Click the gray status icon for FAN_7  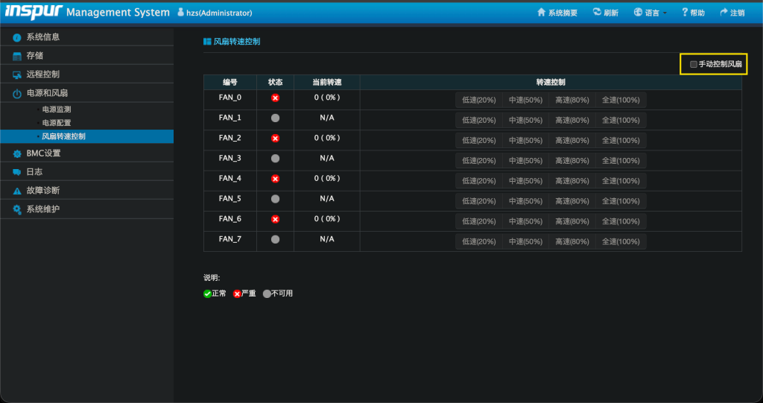276,239
